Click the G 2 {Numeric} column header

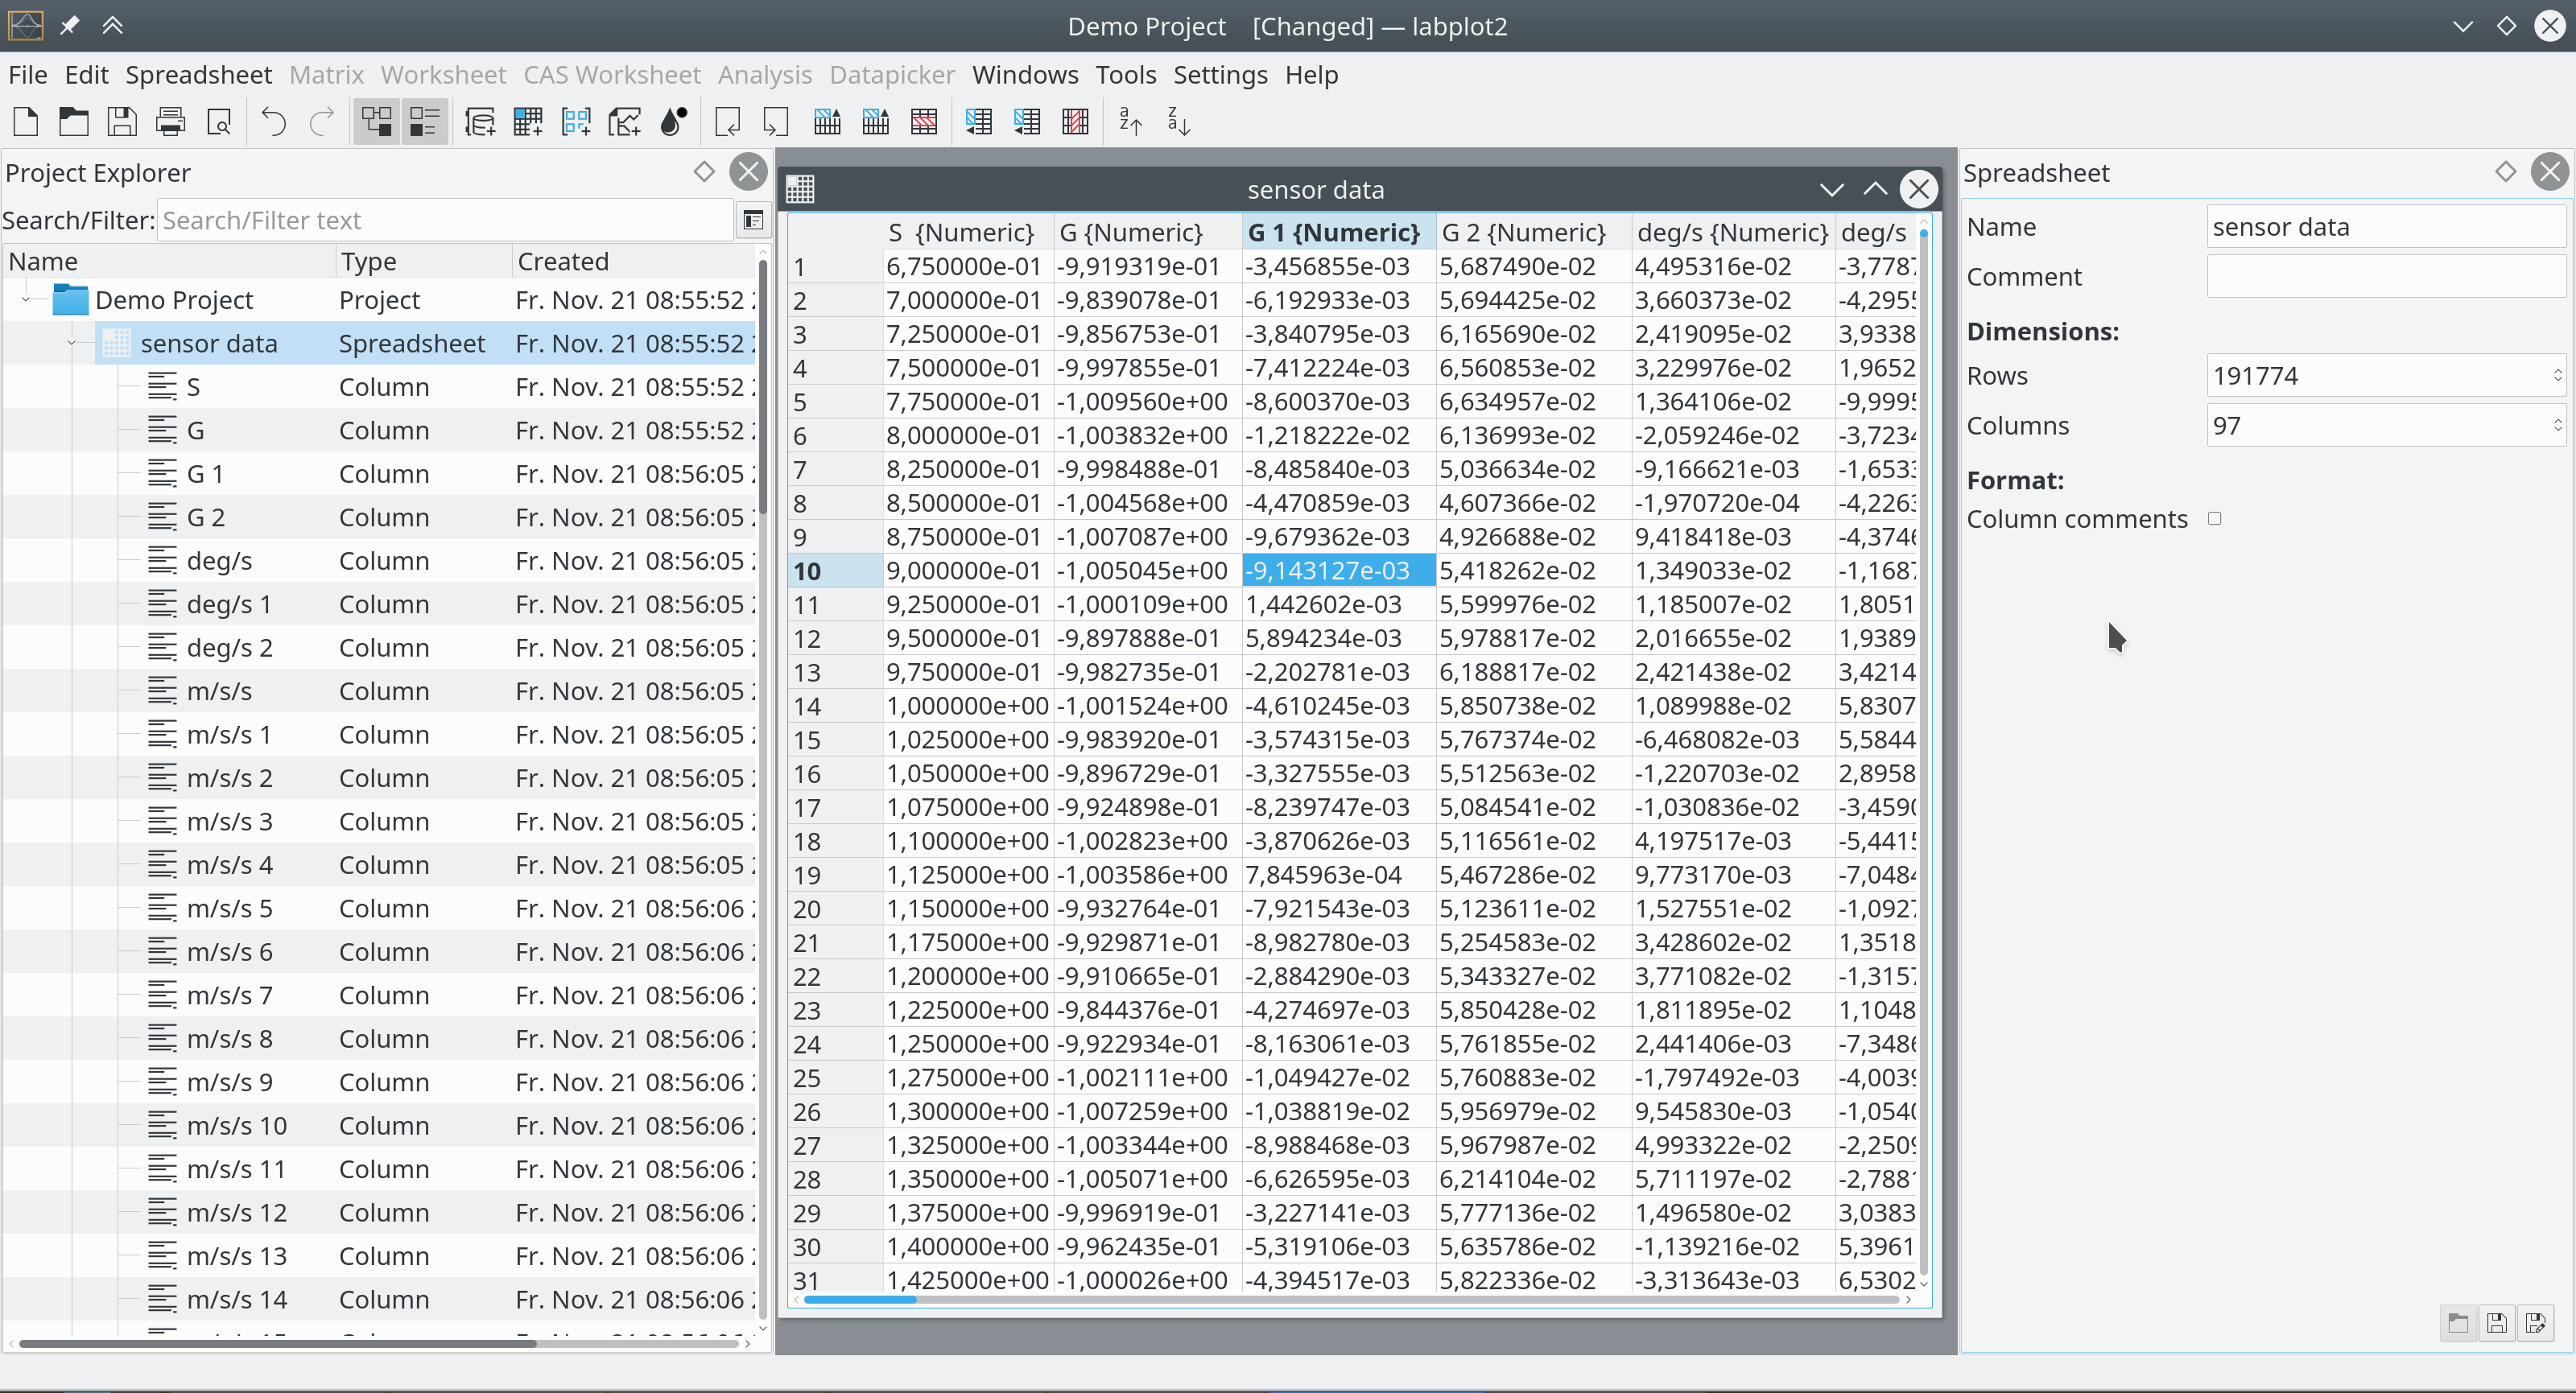pos(1522,232)
